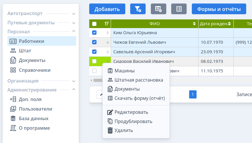The height and width of the screenshot is (143, 252).
Task: Uncheck the checkbox for Ким Ольга Юрьевна
Action: tap(94, 33)
